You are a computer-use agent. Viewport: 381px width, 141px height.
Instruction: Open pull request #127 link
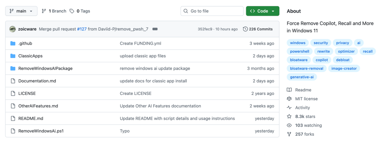click(x=81, y=29)
